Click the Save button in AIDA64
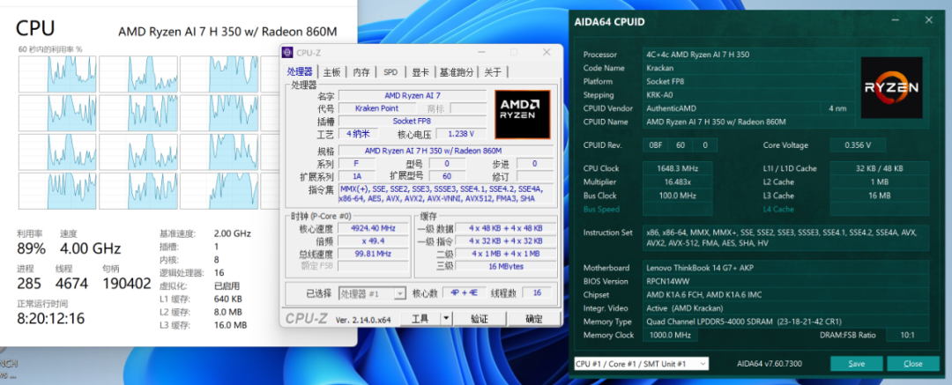 point(856,364)
